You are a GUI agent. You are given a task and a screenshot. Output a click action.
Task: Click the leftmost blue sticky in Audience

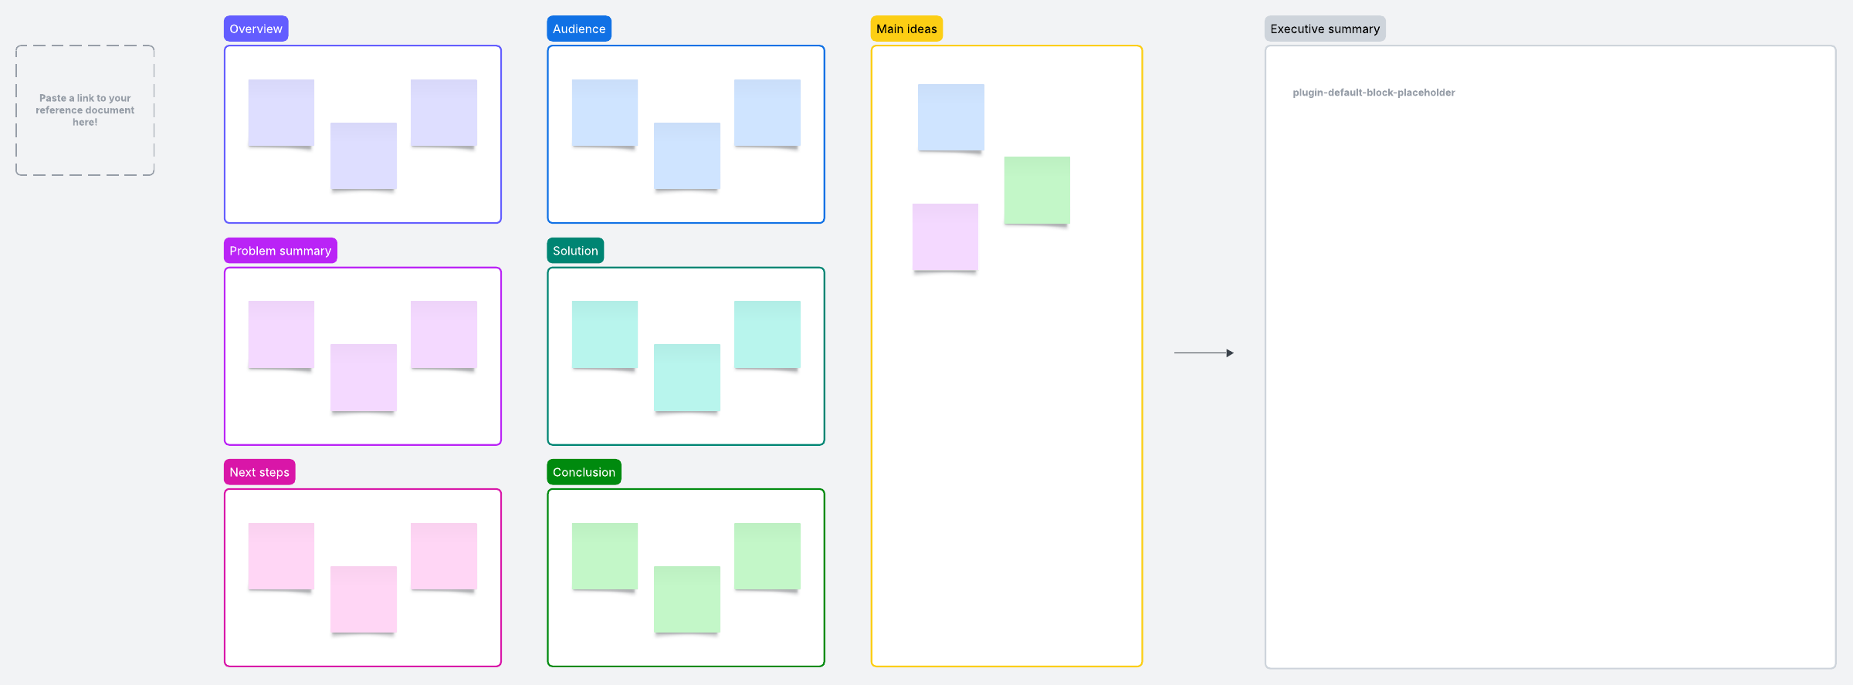605,113
